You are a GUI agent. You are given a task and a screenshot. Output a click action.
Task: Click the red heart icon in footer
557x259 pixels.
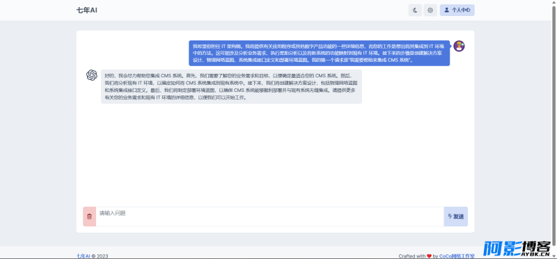(x=429, y=256)
